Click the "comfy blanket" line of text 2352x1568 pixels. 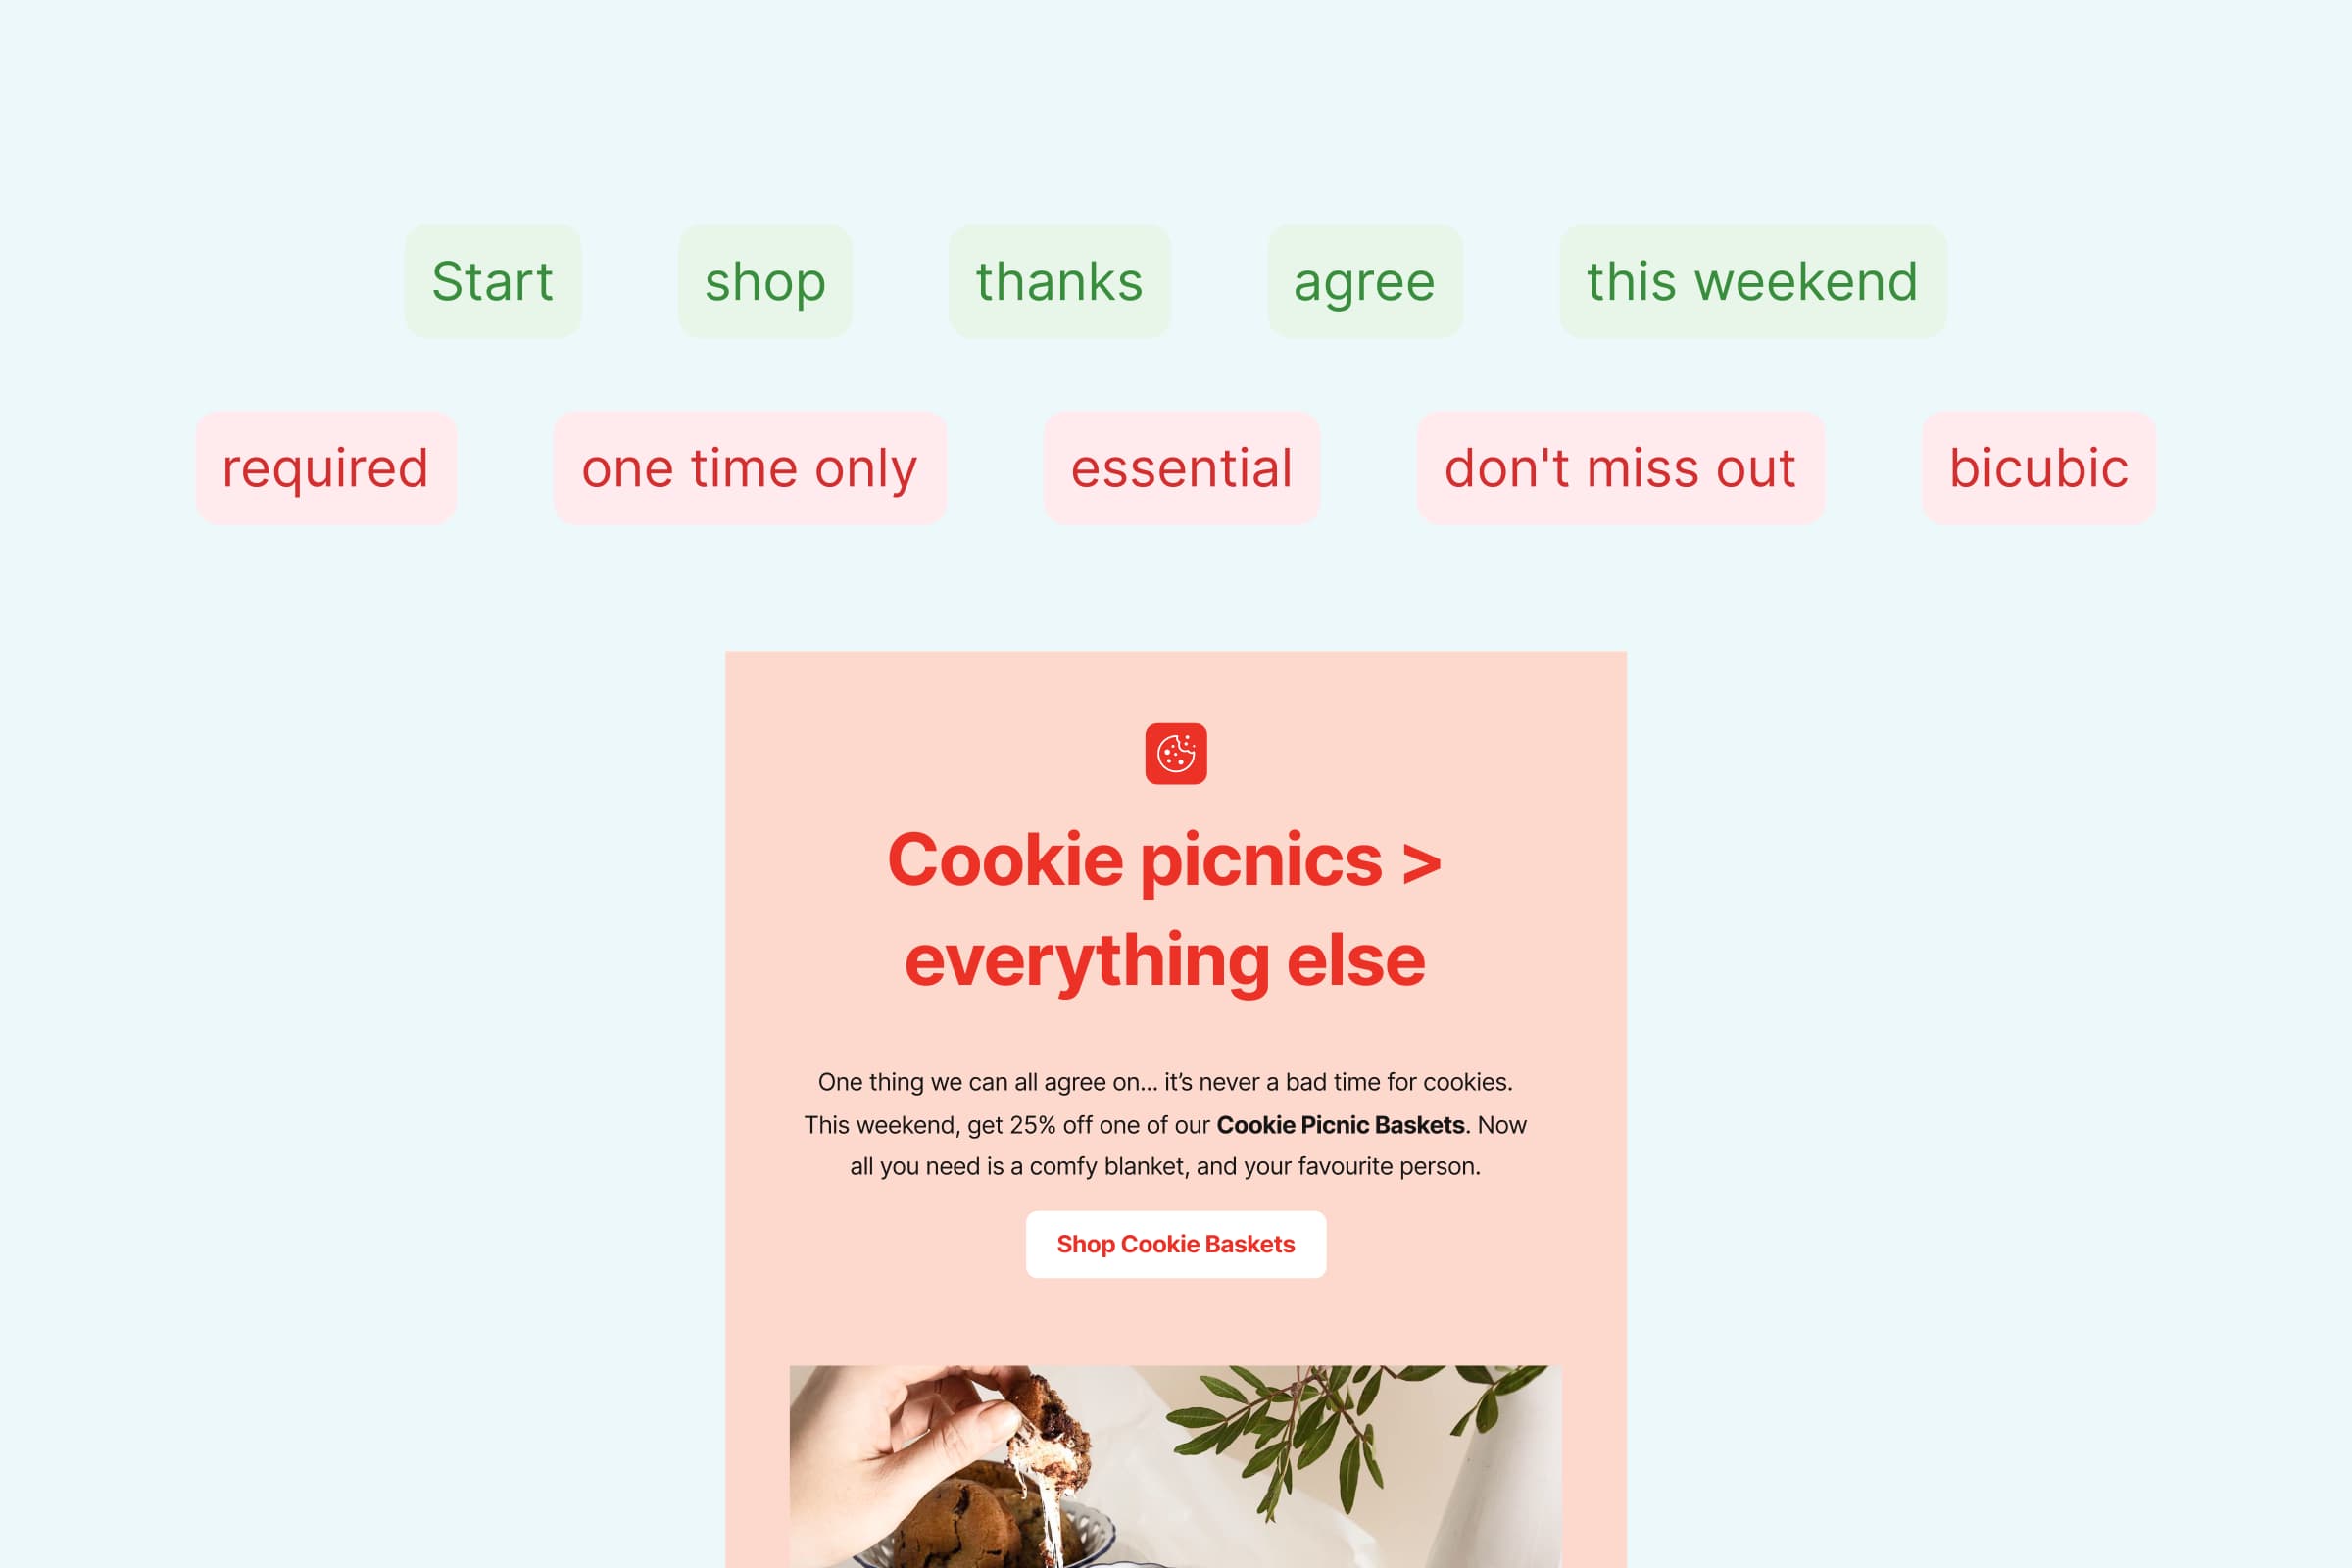(1165, 1167)
